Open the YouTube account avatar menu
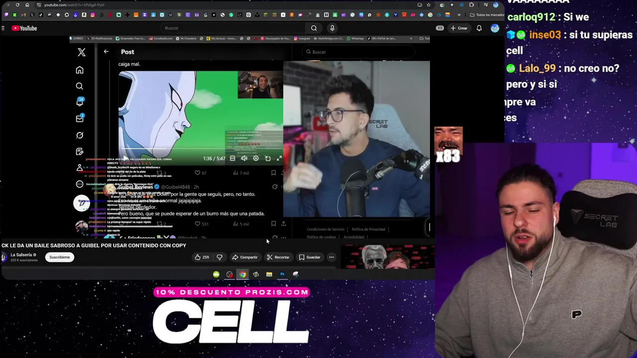 495,28
